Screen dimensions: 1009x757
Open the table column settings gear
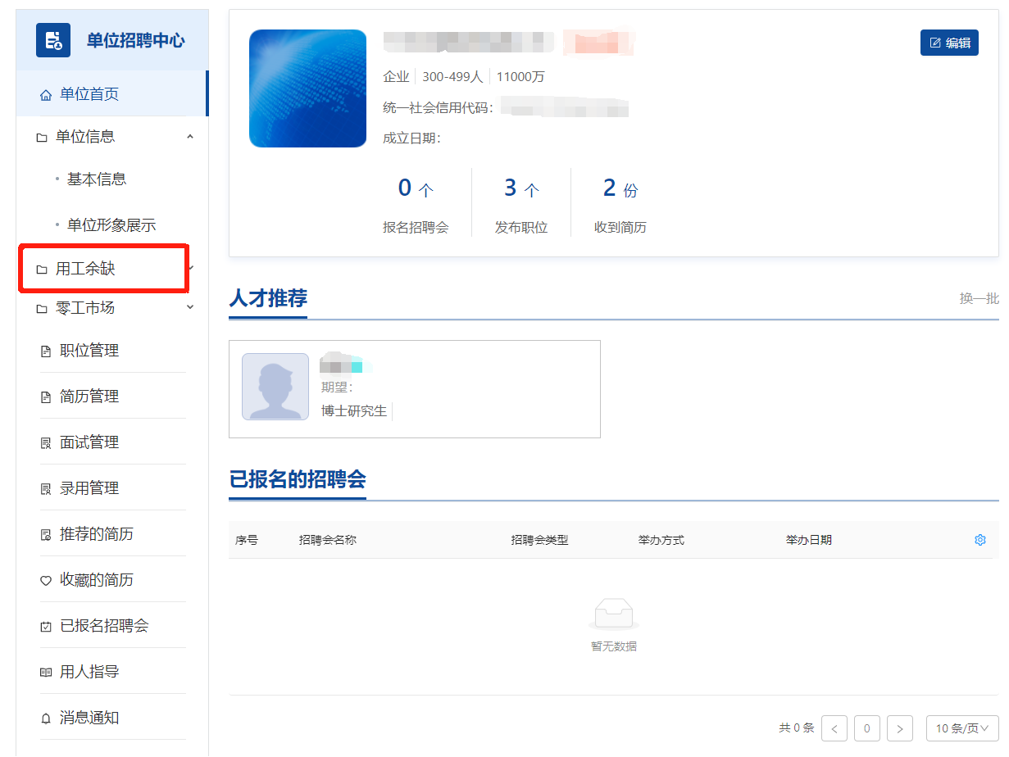click(980, 540)
